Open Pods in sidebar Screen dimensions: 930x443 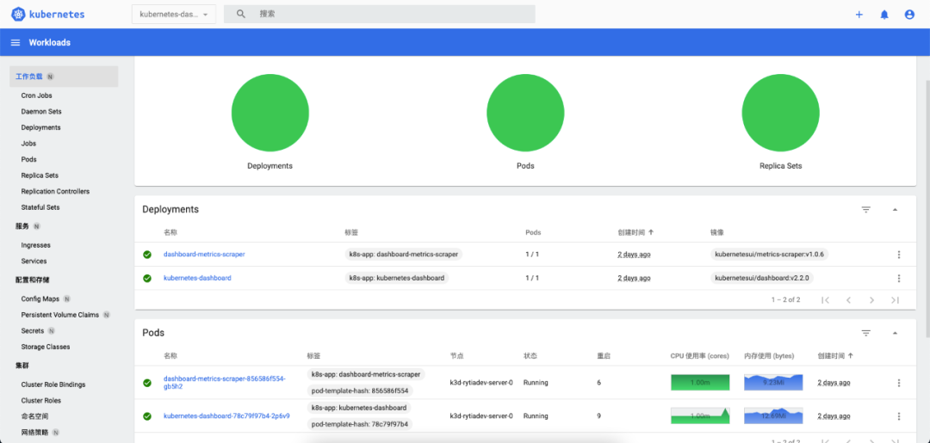28,159
